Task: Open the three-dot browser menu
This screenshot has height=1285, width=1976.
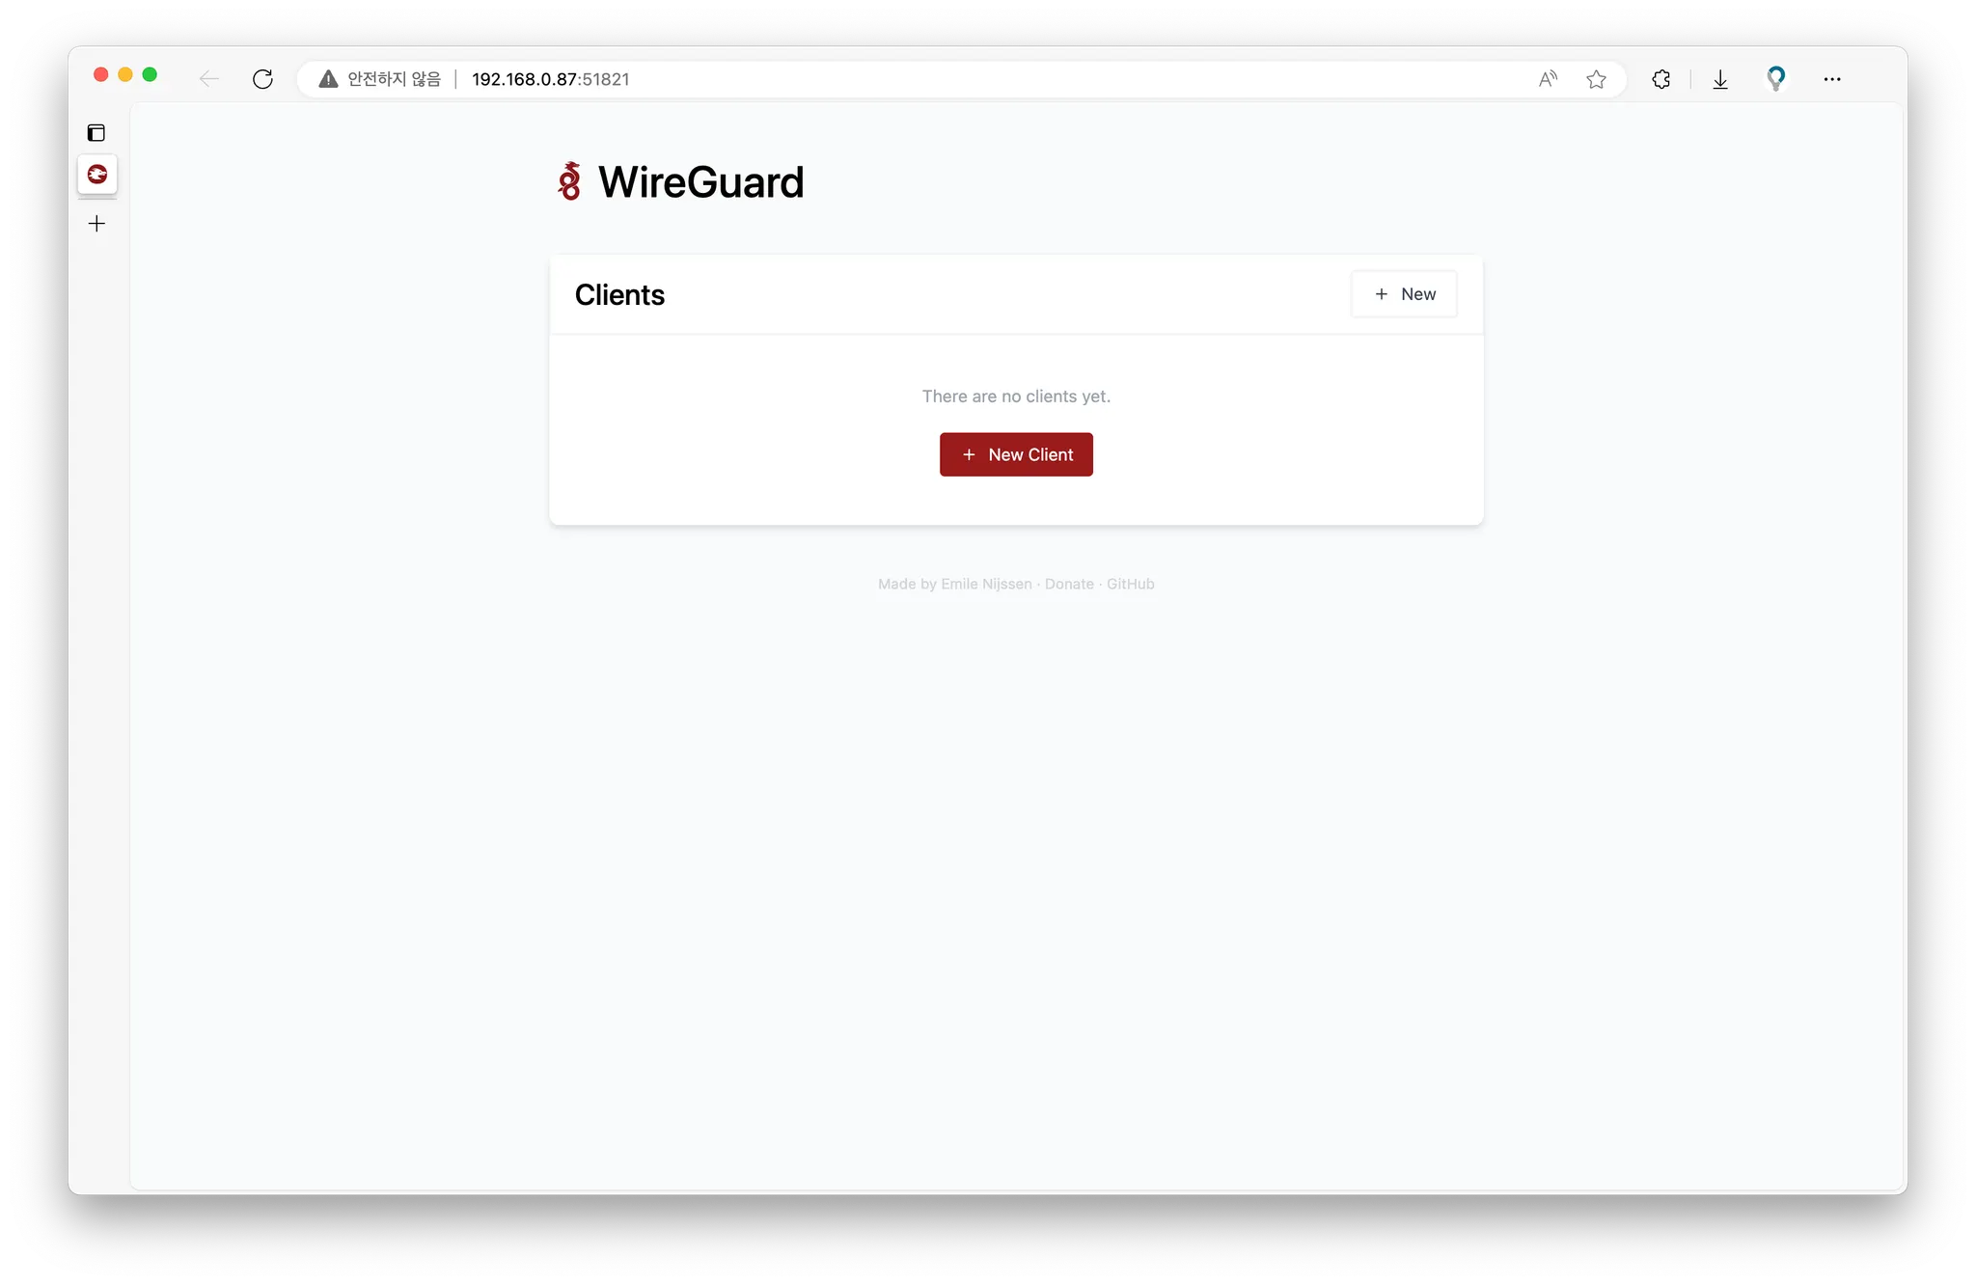Action: [1832, 79]
